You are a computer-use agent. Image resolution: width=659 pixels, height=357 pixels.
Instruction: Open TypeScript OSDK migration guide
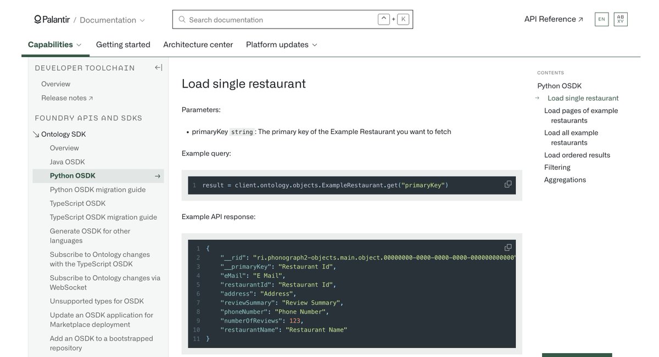tap(103, 217)
